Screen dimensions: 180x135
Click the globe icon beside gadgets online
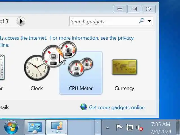pos(84,107)
